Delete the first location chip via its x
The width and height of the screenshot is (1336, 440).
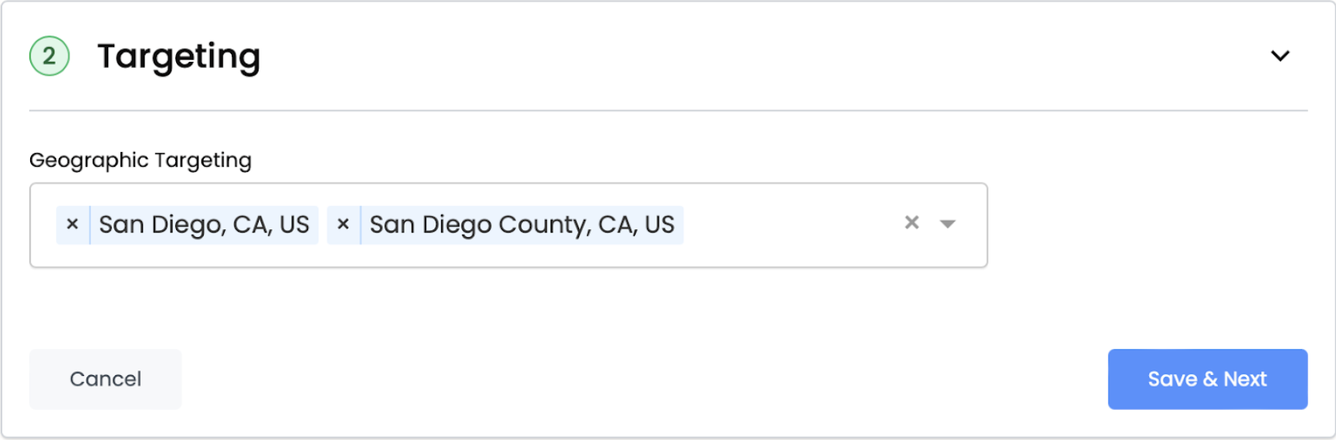(73, 225)
